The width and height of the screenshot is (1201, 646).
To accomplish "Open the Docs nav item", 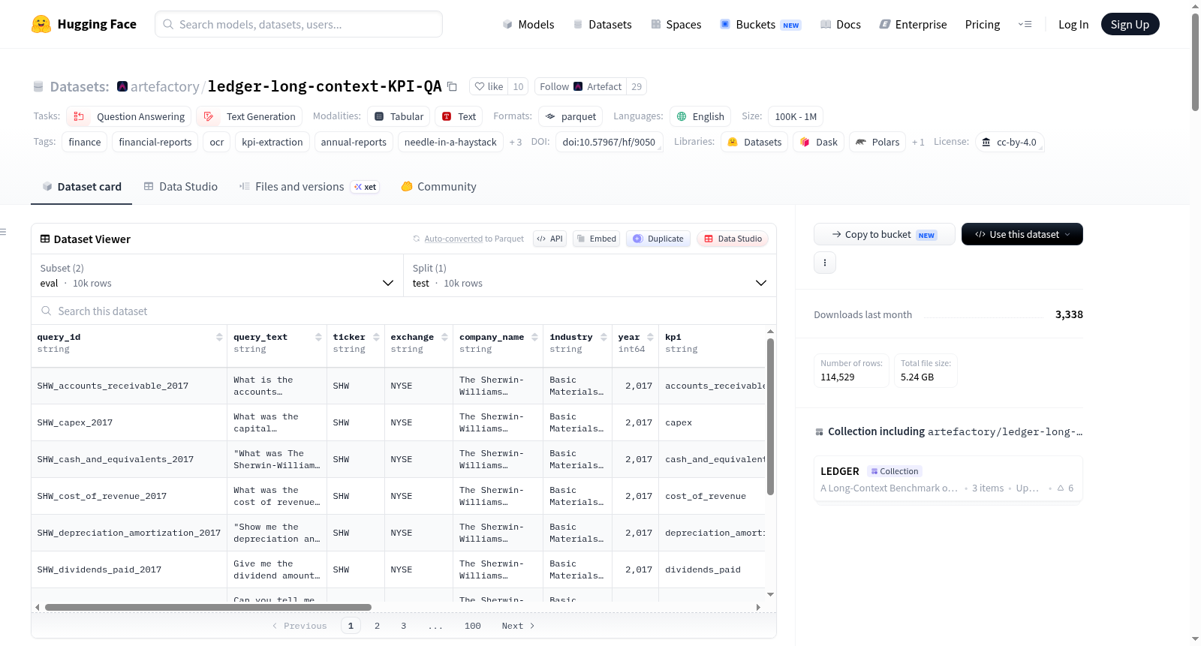I will tap(841, 24).
